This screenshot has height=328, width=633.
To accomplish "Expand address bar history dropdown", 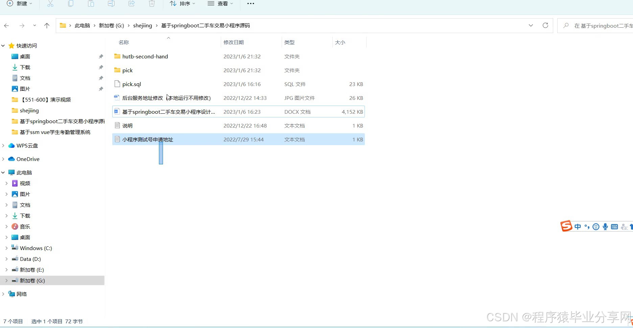I will [x=531, y=26].
